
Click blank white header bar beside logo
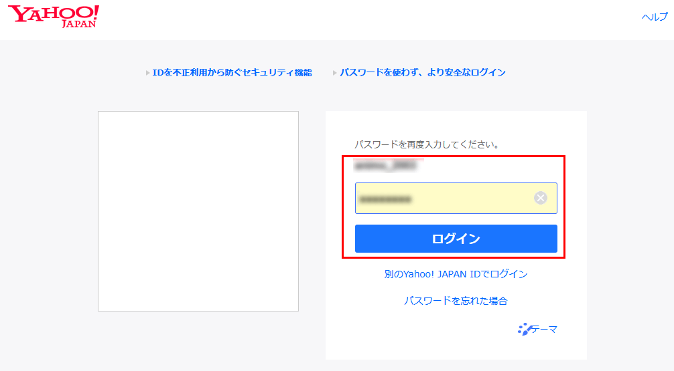(x=368, y=20)
